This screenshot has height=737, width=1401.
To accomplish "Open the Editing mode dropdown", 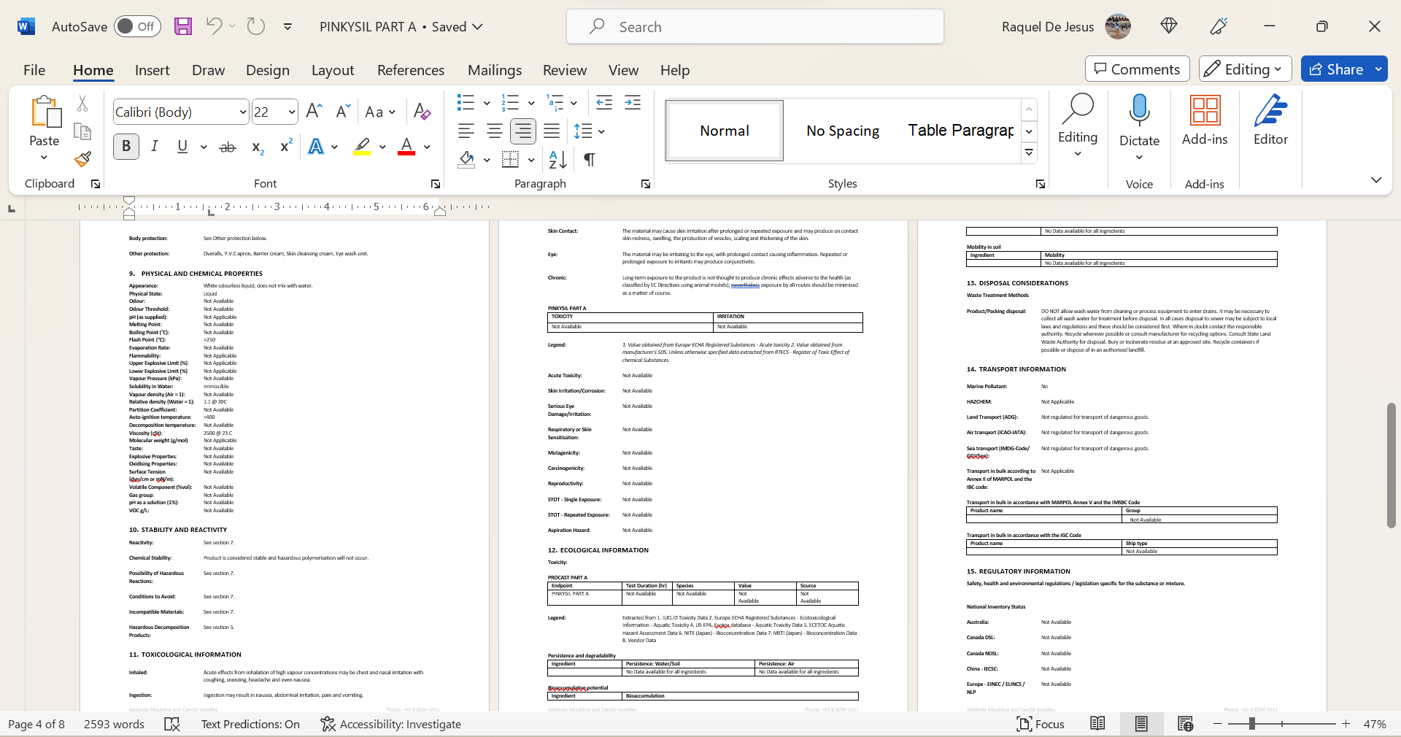I will [x=1245, y=69].
